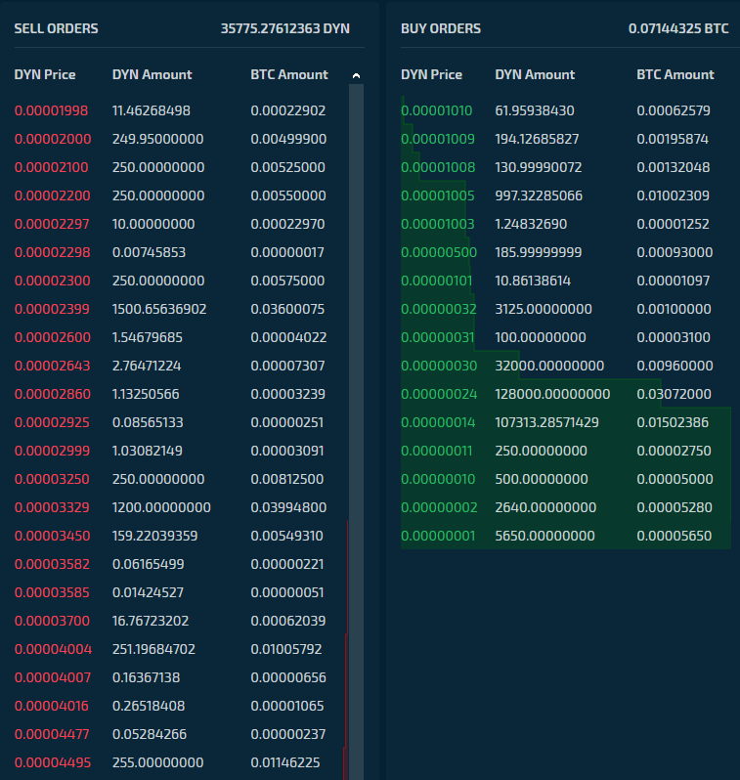This screenshot has width=740, height=780.
Task: Select buy order priced 0.00000031
Action: 566,337
